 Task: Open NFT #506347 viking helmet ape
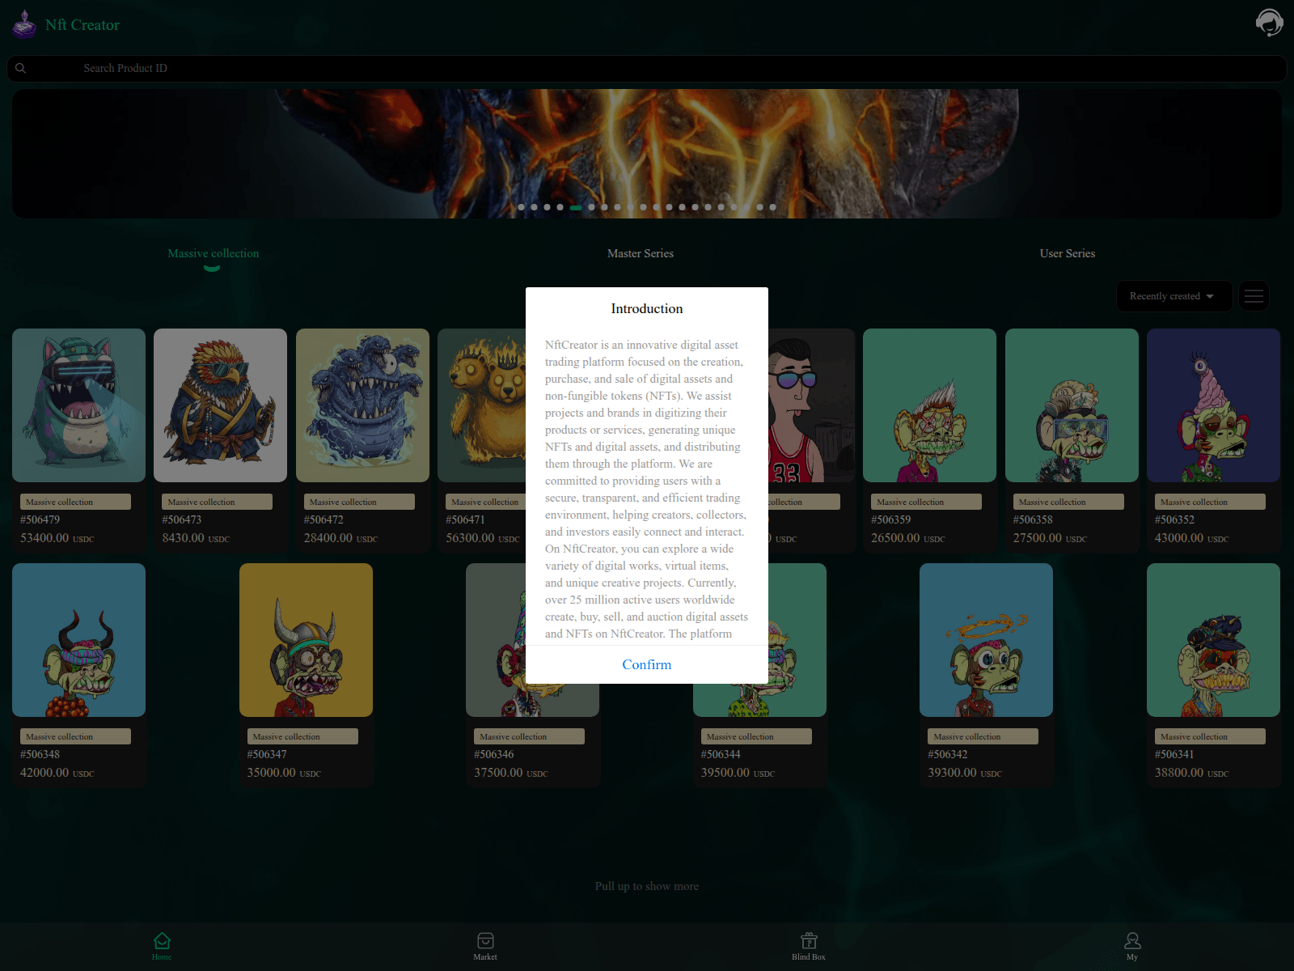(306, 639)
